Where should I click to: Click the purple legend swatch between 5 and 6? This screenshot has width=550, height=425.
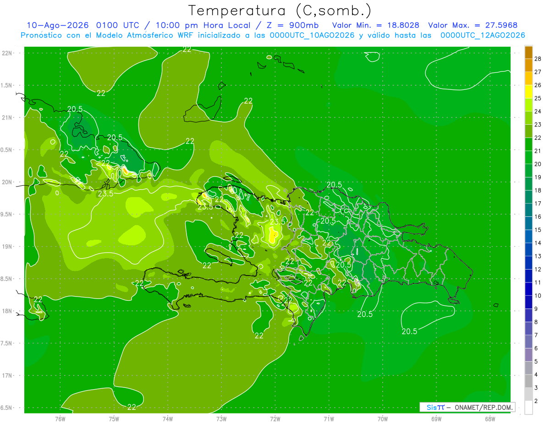point(528,355)
